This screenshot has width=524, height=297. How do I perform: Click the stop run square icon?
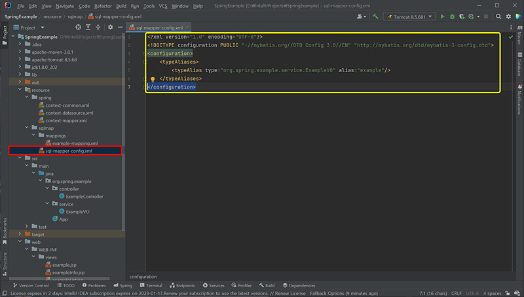point(486,16)
